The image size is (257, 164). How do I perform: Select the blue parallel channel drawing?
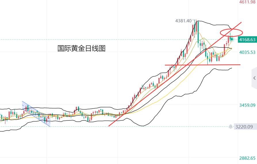pos(36,114)
